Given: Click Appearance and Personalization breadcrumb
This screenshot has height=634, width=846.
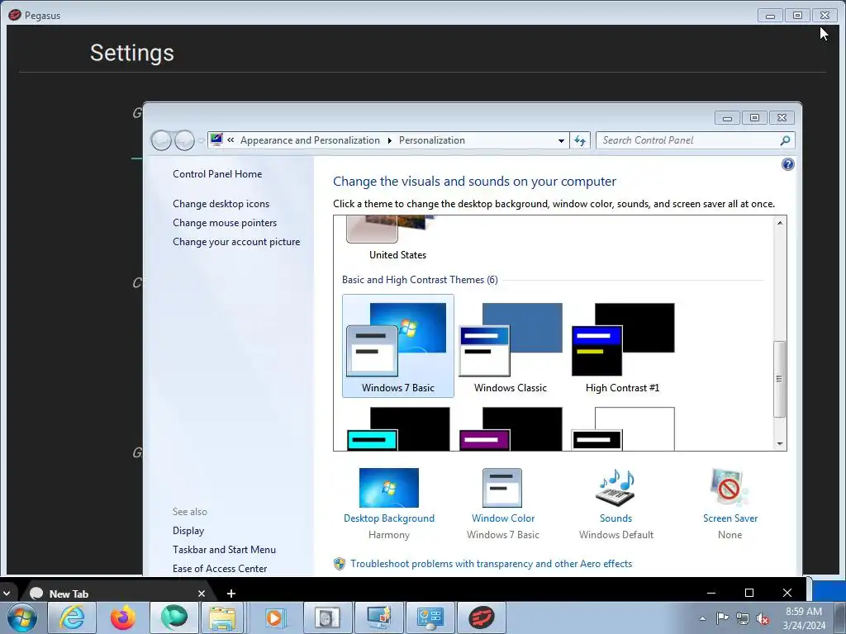Looking at the screenshot, I should 310,140.
